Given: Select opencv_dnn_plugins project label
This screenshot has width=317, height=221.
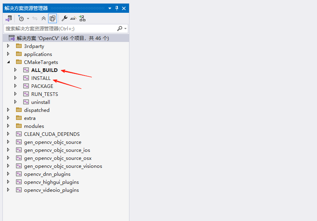Looking at the screenshot, I should click(x=47, y=174).
